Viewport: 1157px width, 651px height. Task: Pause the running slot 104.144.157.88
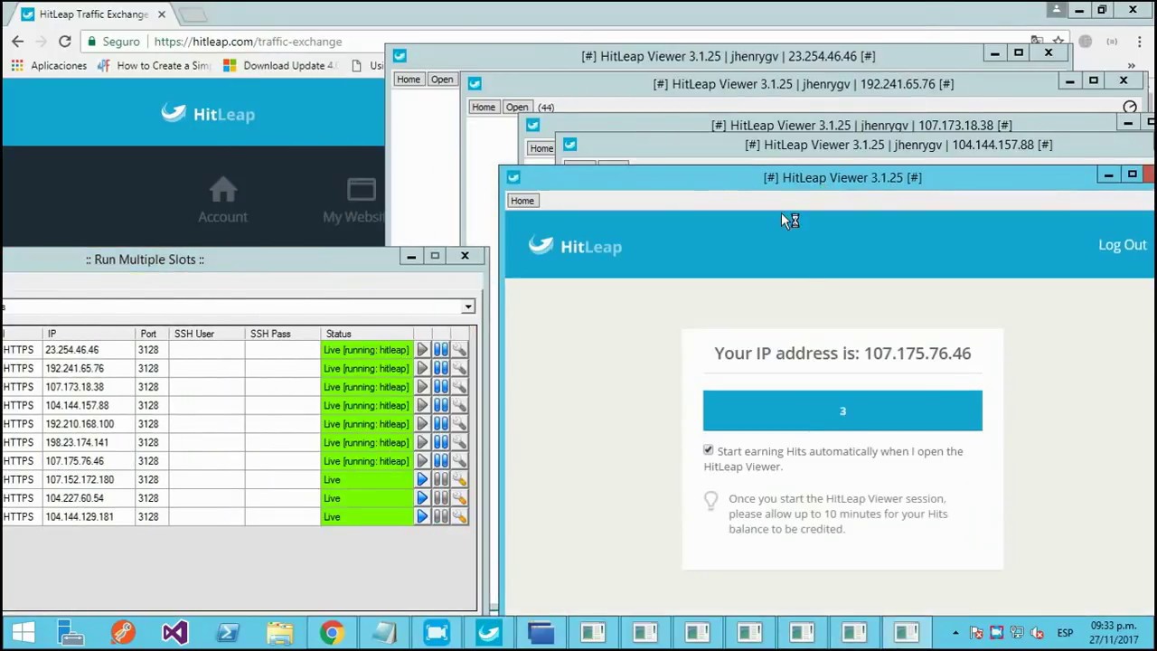click(x=440, y=406)
